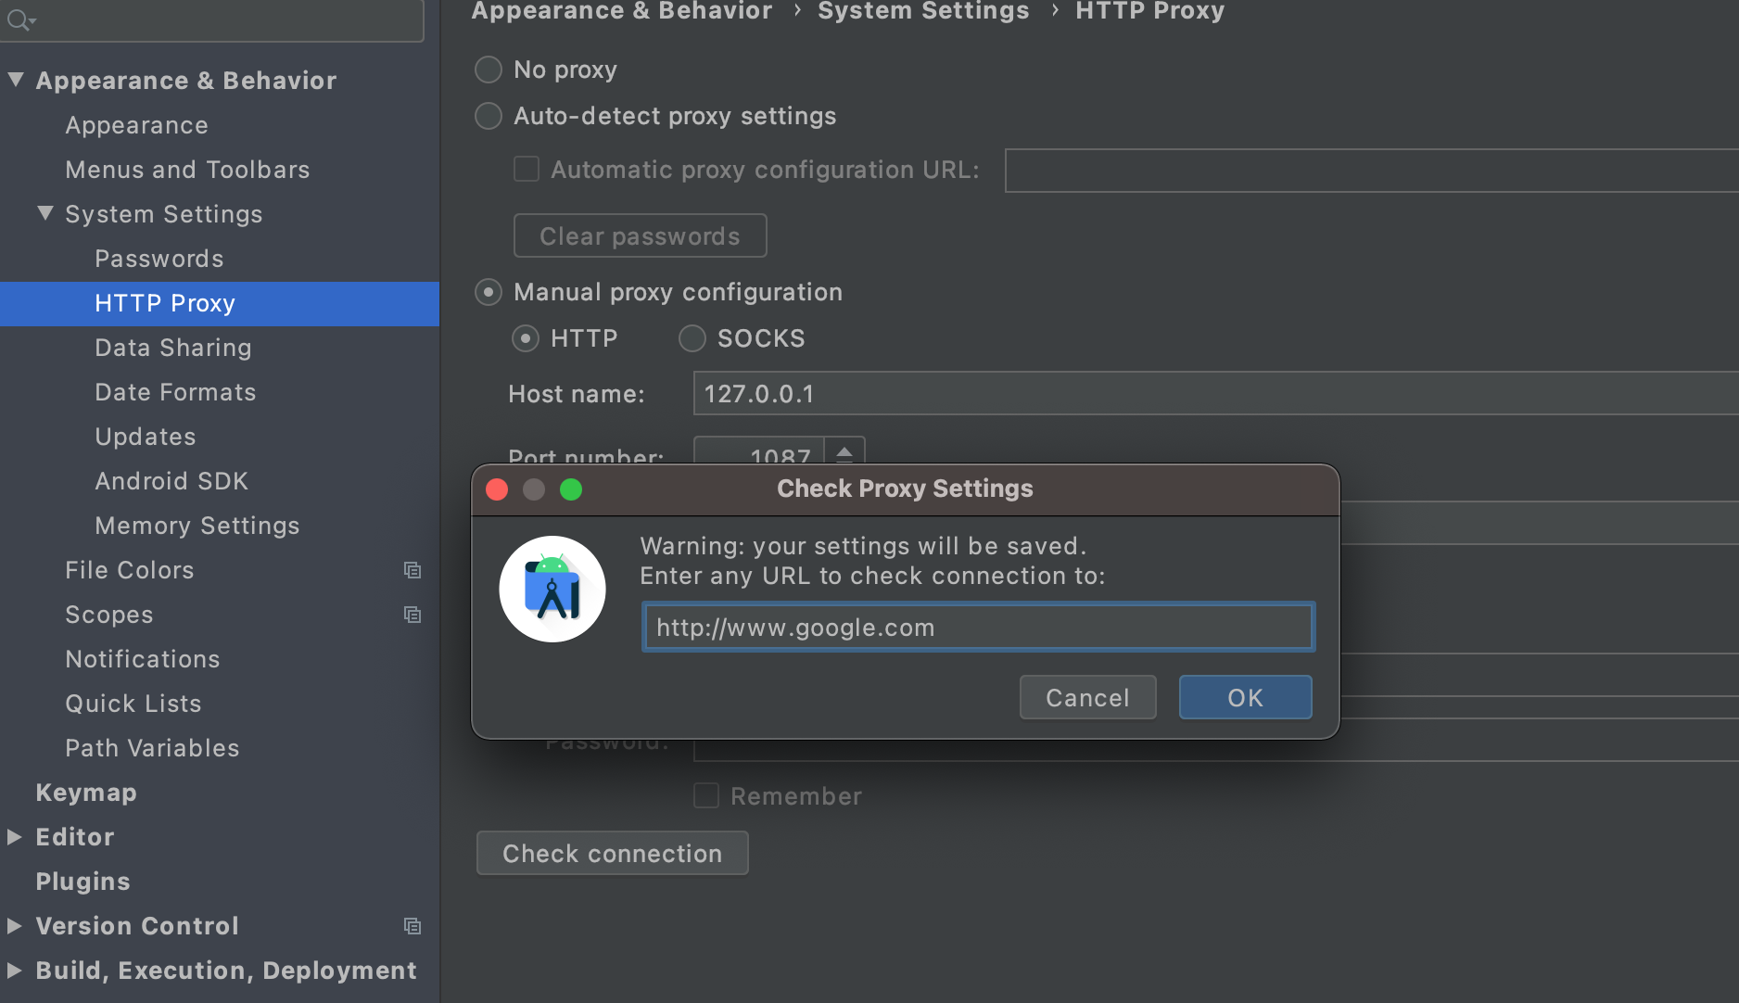Click the Automatic proxy configuration URL field

pyautogui.click(x=1371, y=170)
